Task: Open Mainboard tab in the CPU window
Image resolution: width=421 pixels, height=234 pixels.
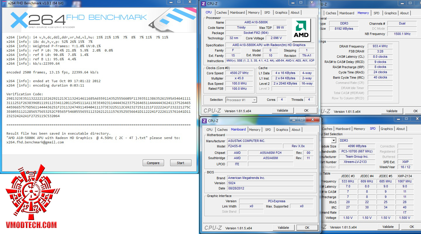Action: (x=237, y=13)
